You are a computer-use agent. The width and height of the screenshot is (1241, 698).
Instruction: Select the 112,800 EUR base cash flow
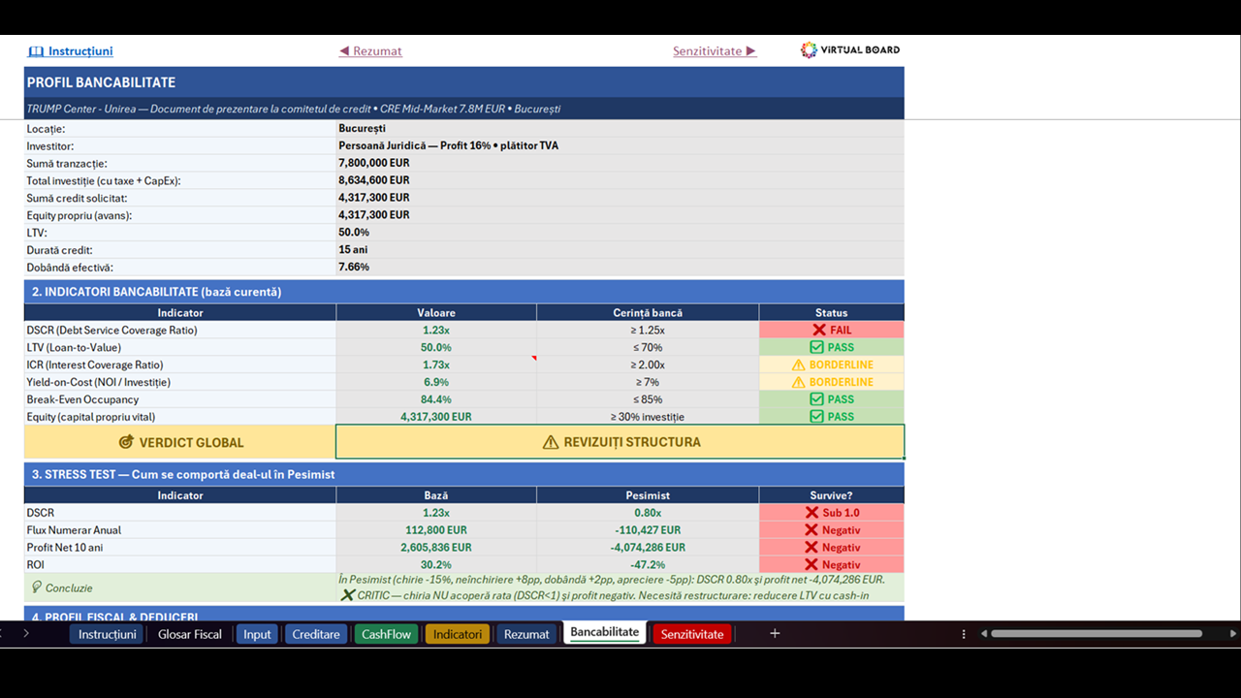[436, 530]
